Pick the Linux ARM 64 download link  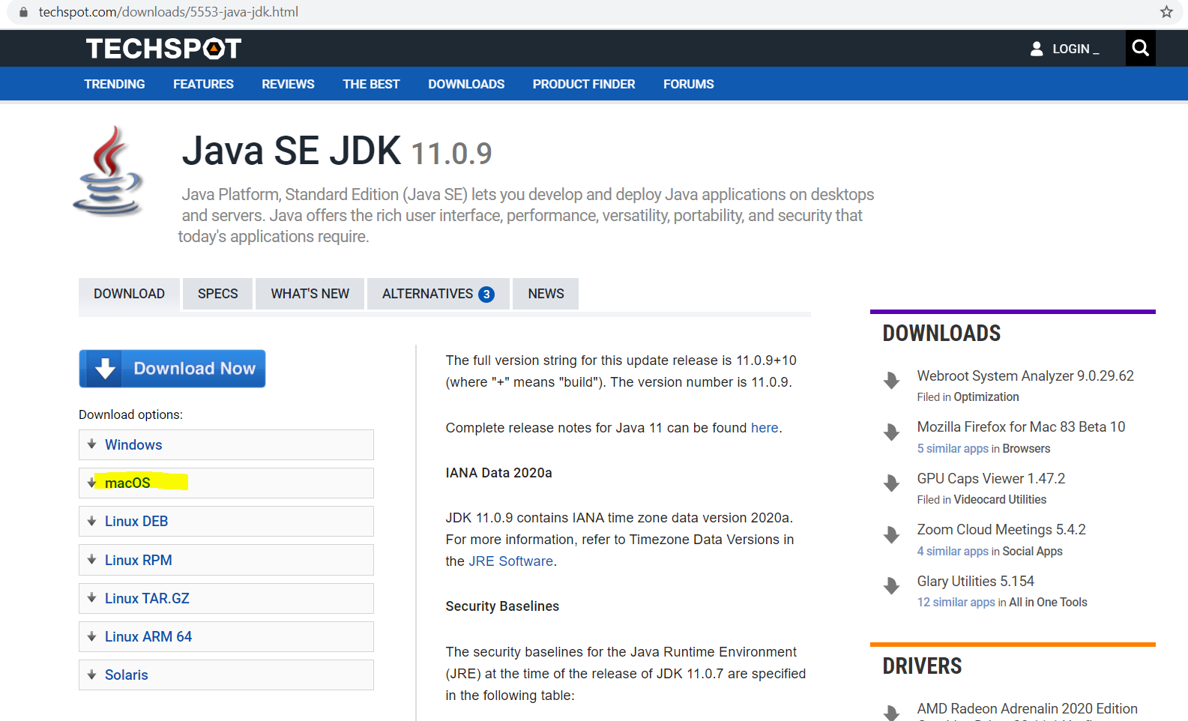[x=226, y=636]
